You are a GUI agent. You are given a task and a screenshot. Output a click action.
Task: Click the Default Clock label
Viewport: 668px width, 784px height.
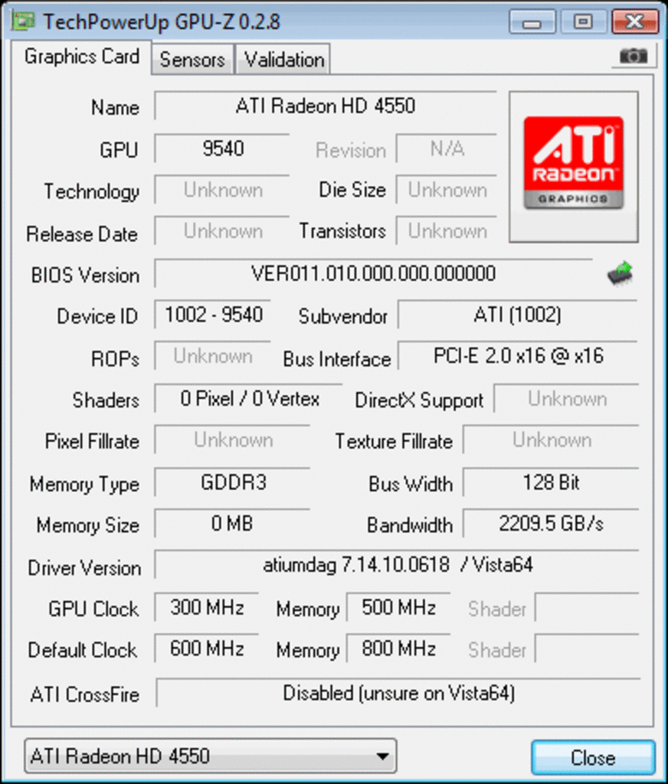pos(83,650)
